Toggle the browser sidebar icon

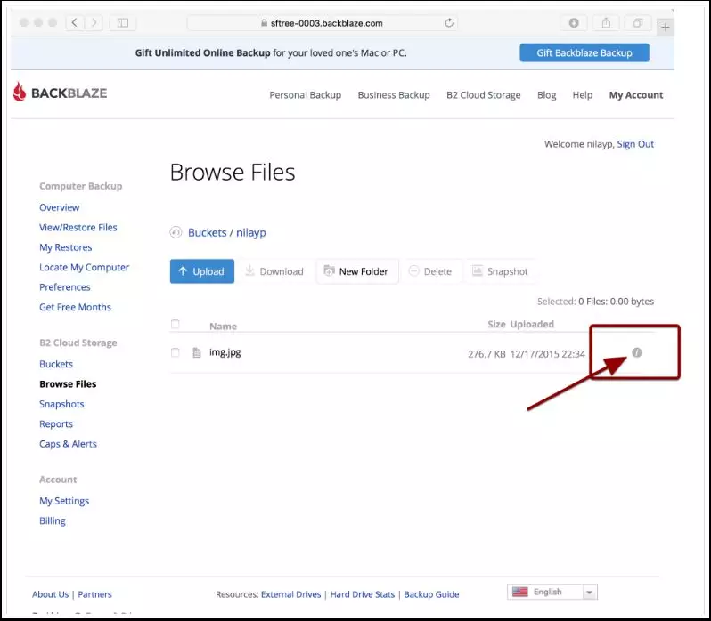tap(123, 22)
